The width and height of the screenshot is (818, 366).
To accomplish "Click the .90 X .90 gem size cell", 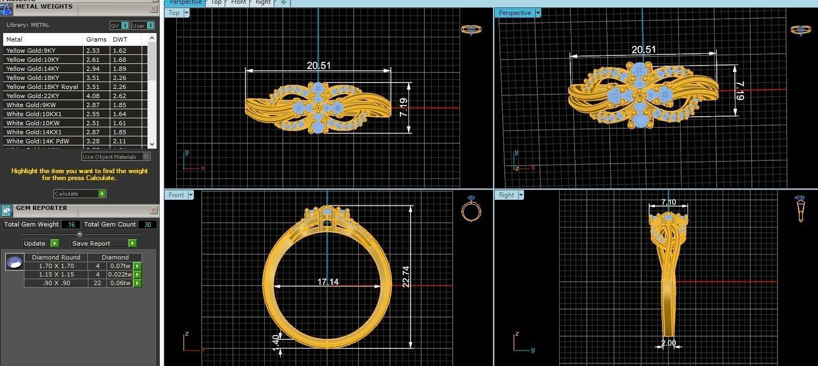I will (56, 283).
